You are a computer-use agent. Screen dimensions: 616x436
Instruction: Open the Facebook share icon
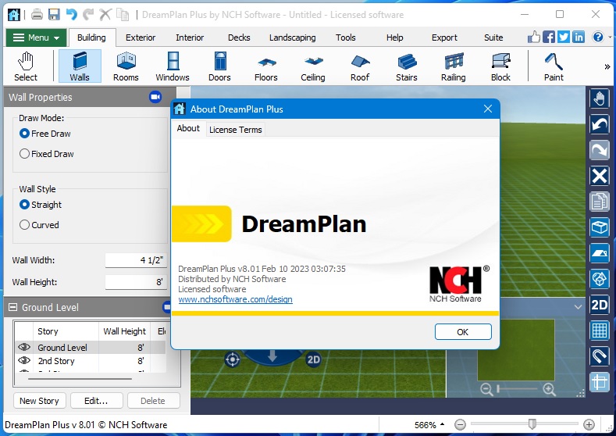(x=549, y=38)
